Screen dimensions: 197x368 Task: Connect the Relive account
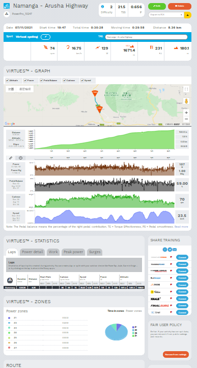(182, 292)
